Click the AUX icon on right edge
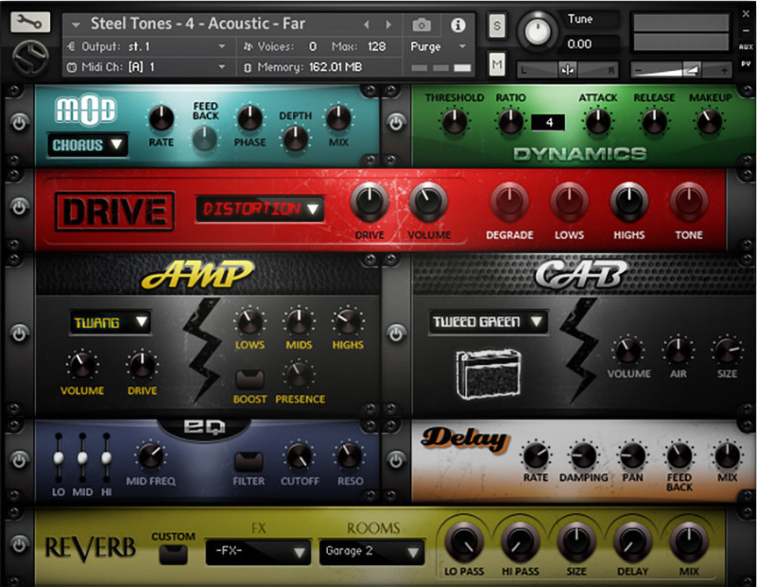The height and width of the screenshot is (587, 757). point(746,47)
